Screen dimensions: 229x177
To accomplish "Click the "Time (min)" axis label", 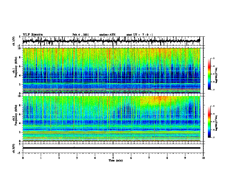I will click(116, 161).
